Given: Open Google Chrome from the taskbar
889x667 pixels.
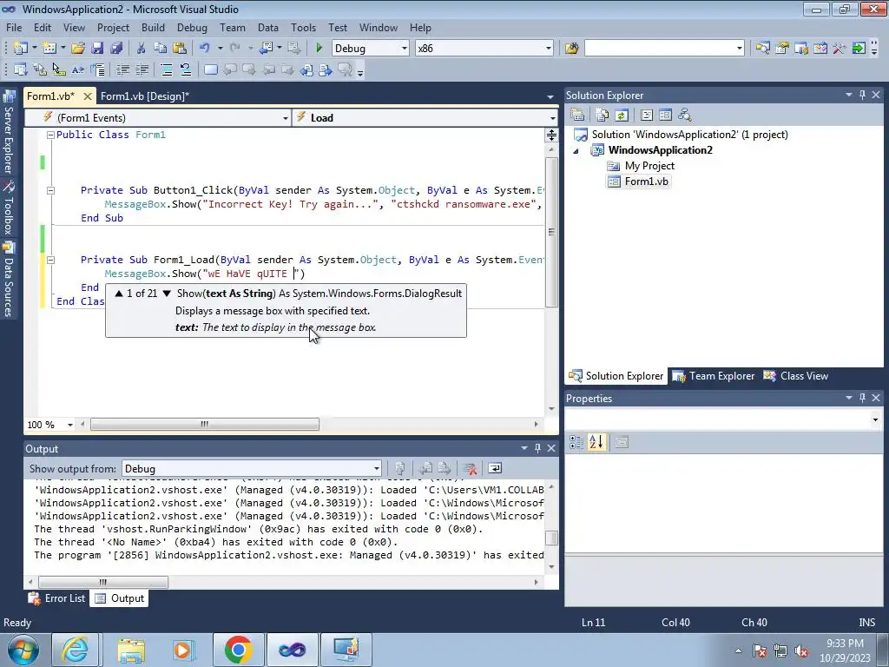Looking at the screenshot, I should click(238, 650).
